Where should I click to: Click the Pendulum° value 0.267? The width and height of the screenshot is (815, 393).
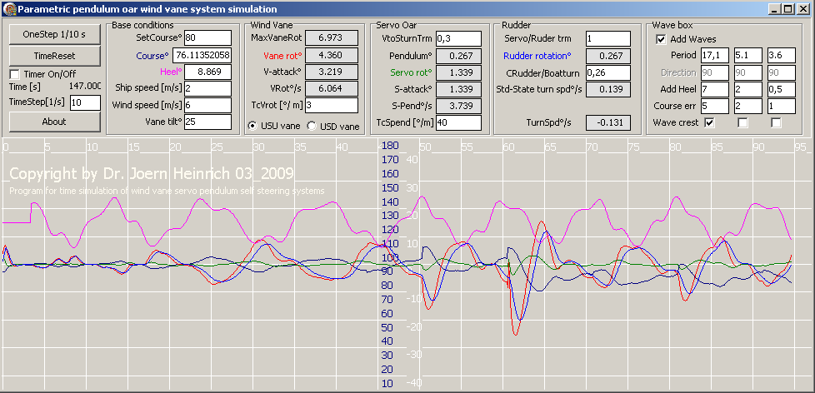(459, 56)
